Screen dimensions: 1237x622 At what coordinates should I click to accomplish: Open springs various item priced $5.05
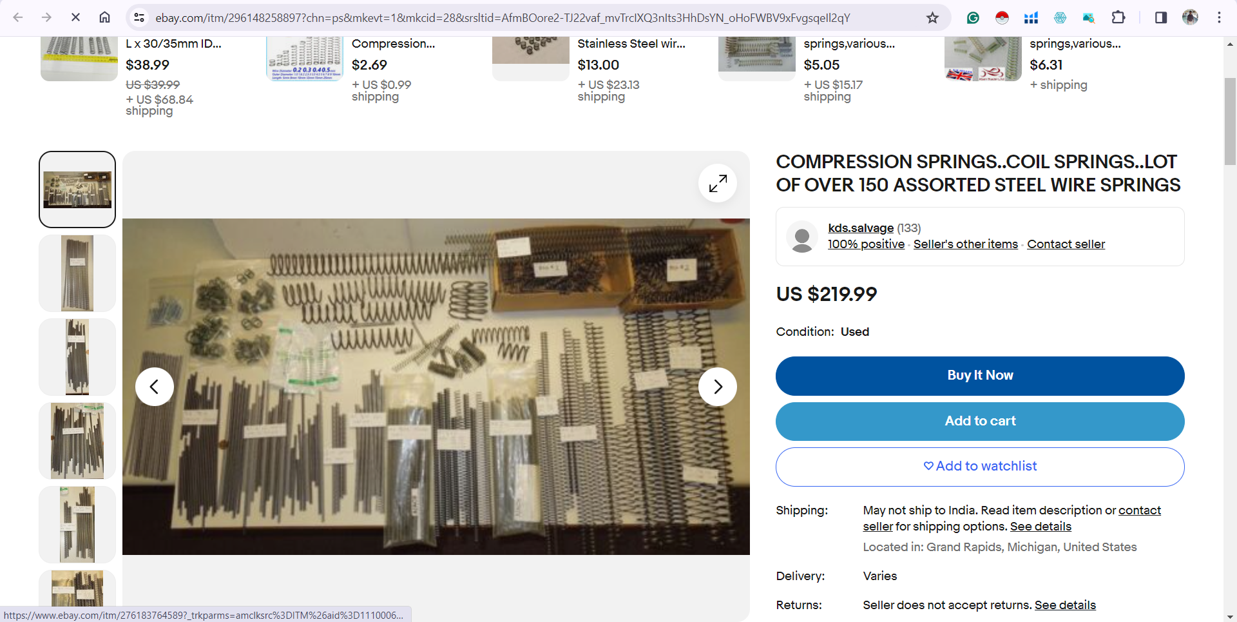click(849, 44)
